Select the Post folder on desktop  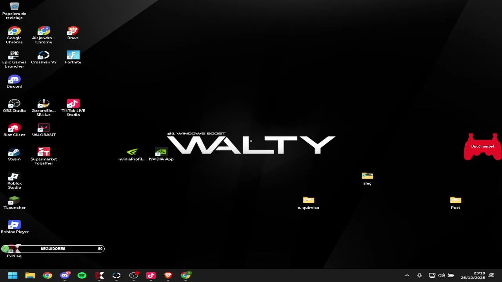455,203
